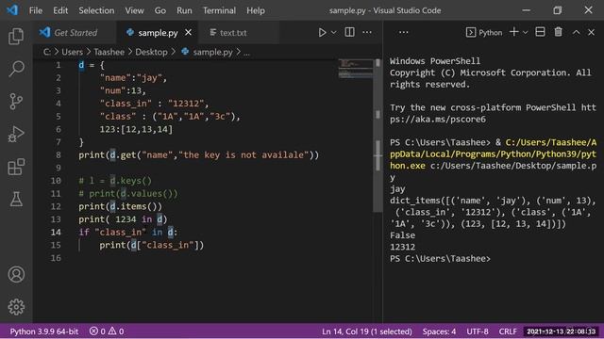Click the commented # l = d.keys() line
This screenshot has width=604, height=339.
click(x=115, y=181)
